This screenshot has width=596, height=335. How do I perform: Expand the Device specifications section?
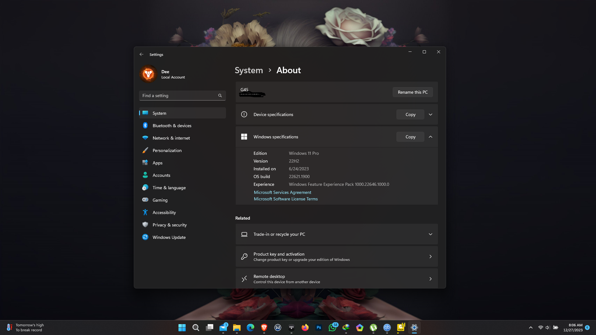[x=431, y=114]
